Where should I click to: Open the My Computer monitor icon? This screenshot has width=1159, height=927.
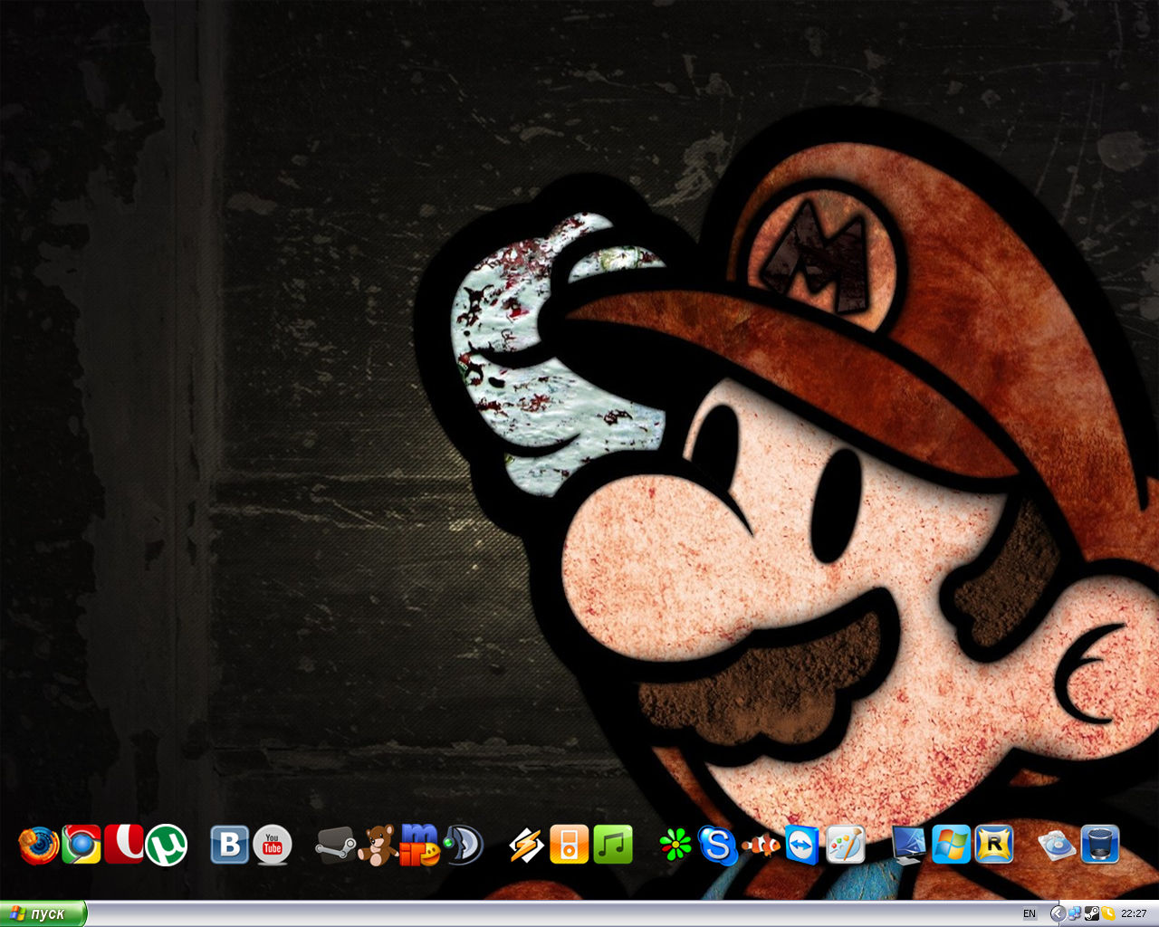pyautogui.click(x=908, y=846)
